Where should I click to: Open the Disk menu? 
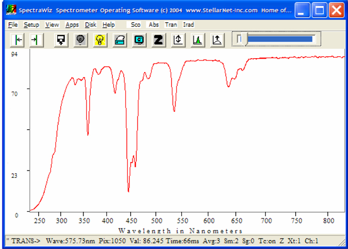[90, 25]
